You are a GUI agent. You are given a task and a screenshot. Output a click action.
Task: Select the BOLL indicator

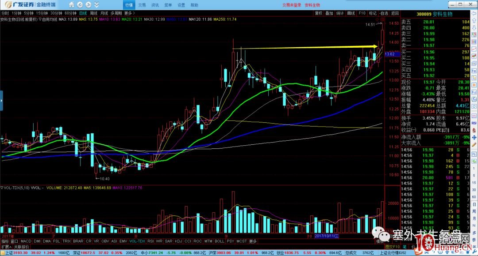220,241
